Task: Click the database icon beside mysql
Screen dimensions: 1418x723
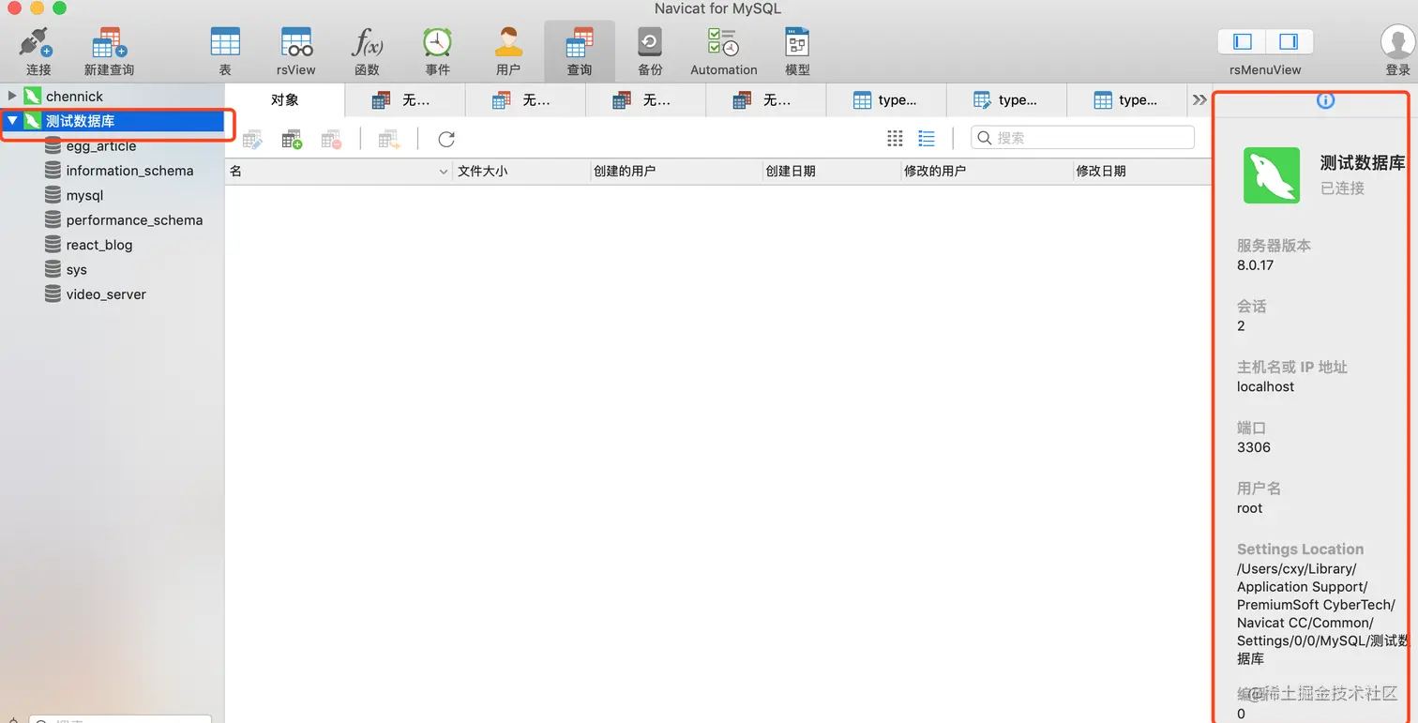Action: (x=53, y=195)
